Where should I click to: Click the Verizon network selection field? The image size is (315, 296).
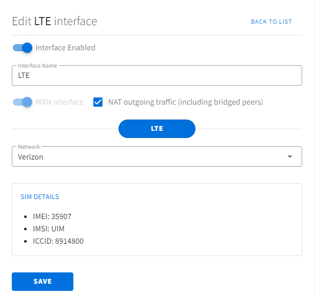[157, 156]
